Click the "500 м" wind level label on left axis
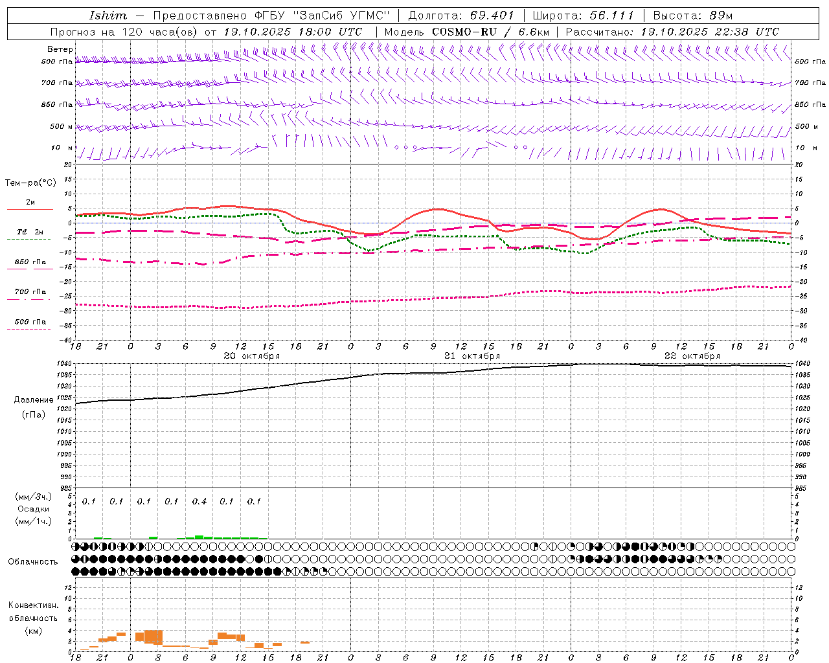The width and height of the screenshot is (829, 663). coord(62,126)
